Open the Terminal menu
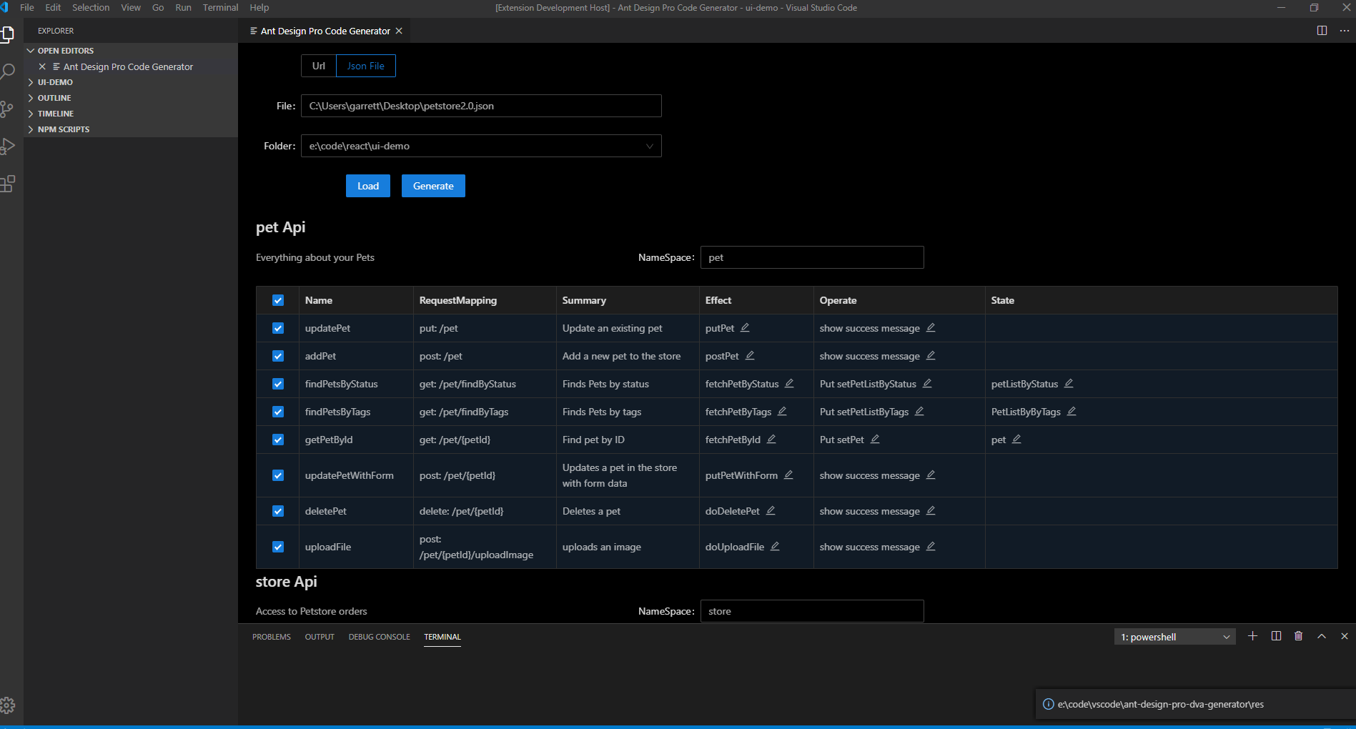 tap(220, 8)
